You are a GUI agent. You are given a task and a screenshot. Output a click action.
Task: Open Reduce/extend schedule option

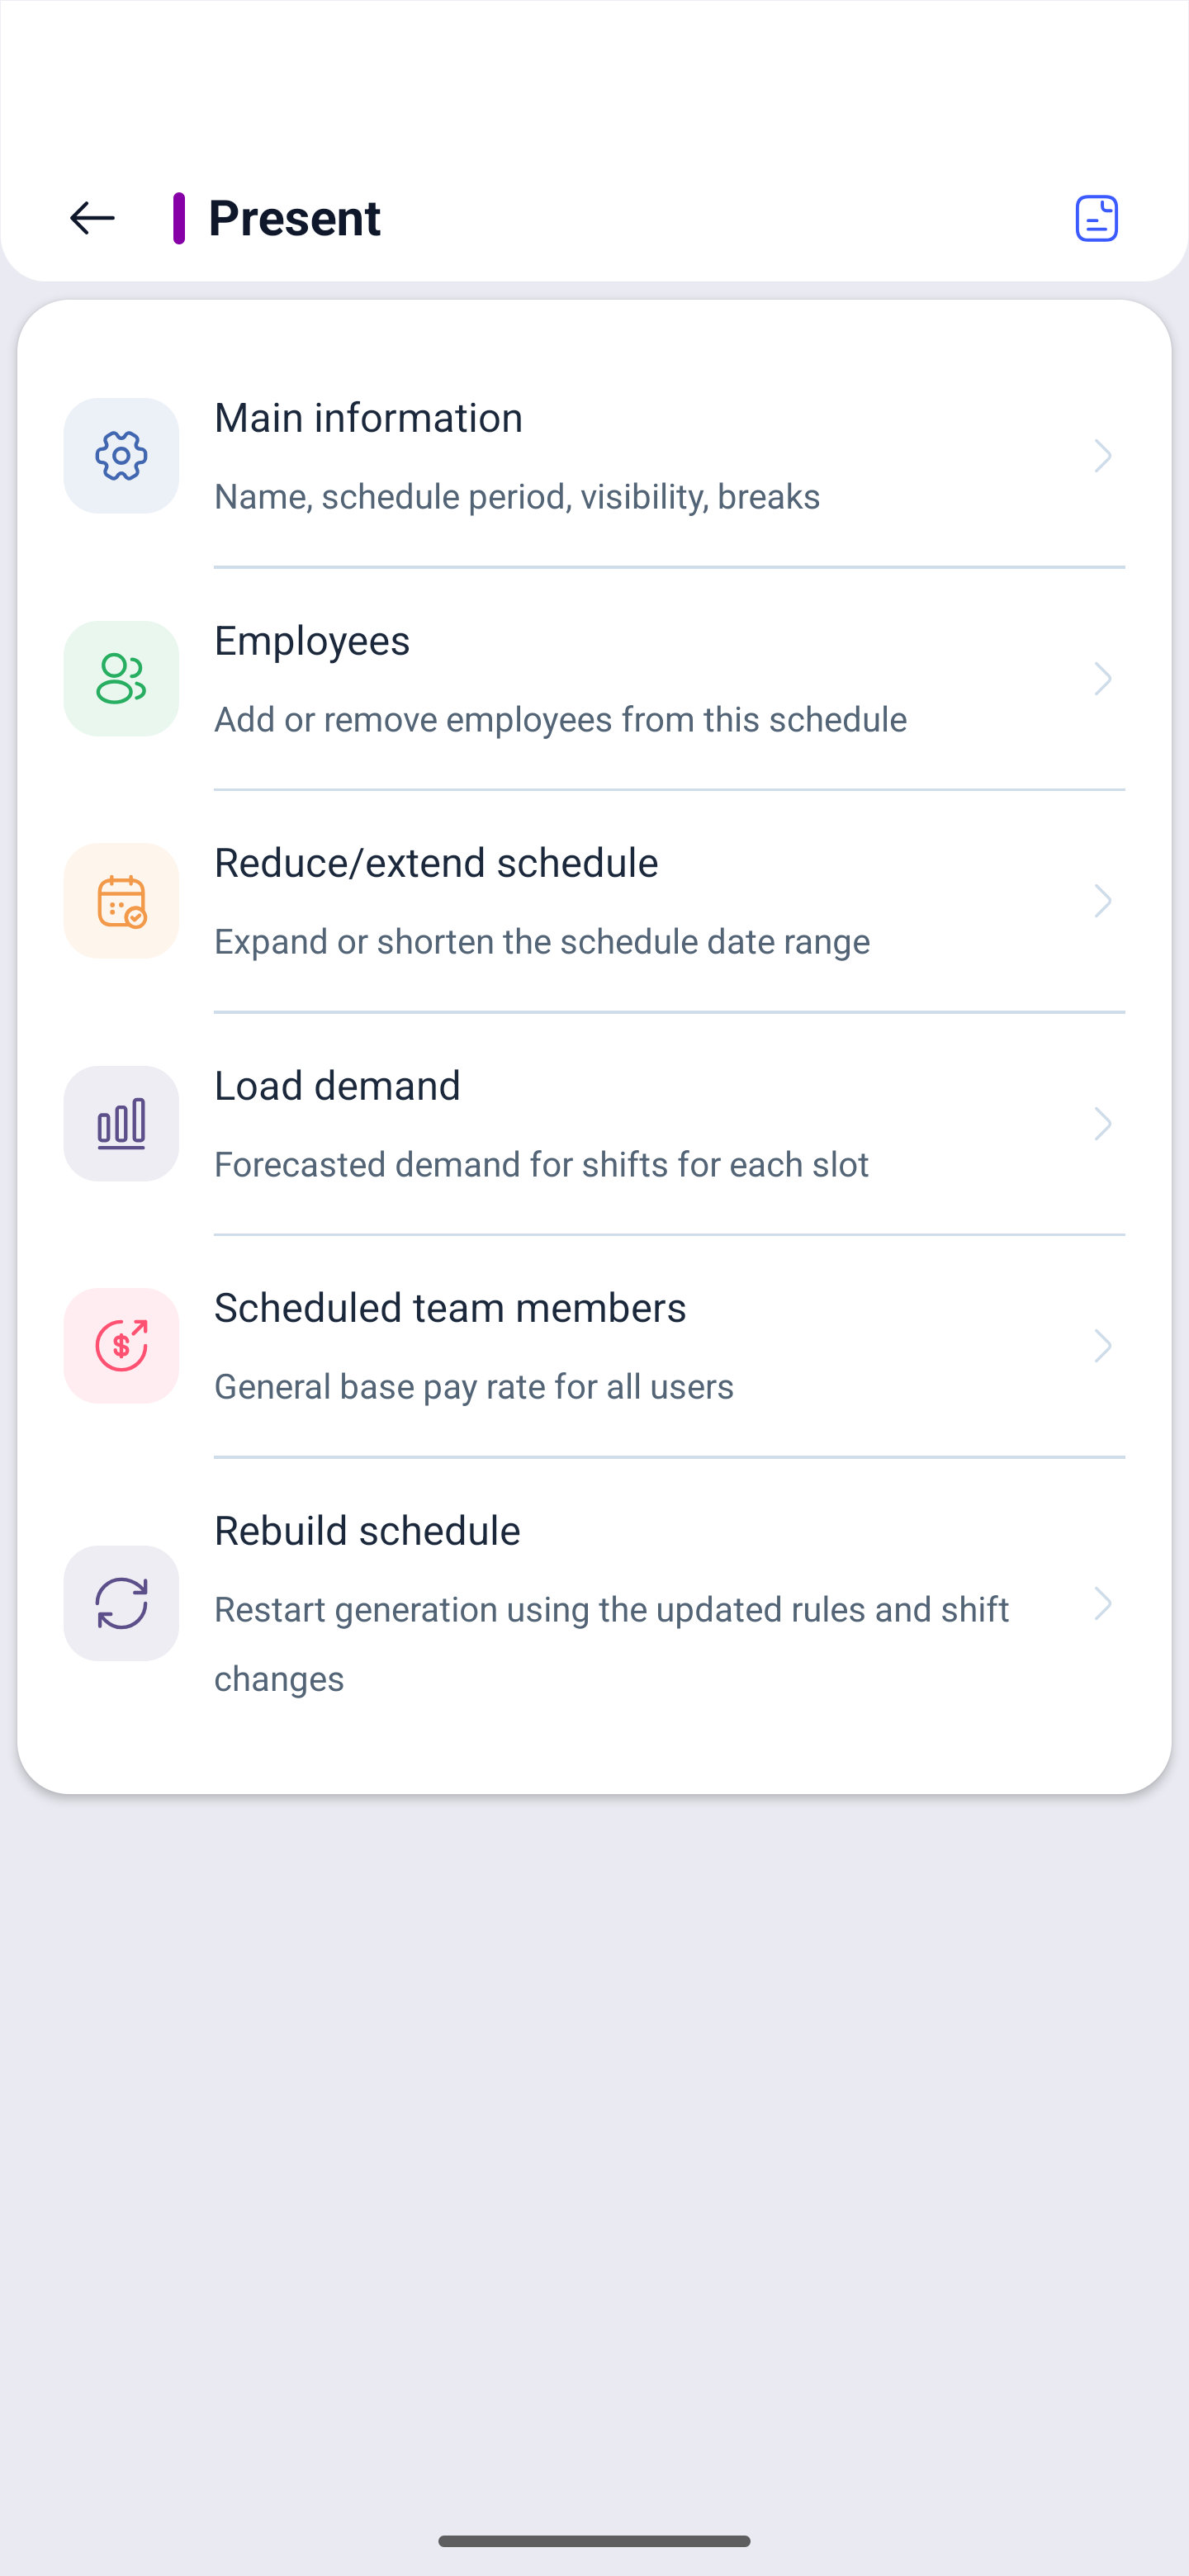point(594,901)
